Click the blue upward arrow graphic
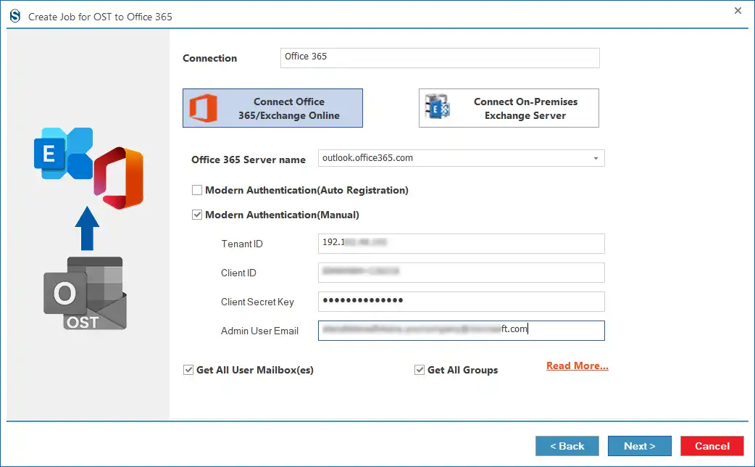755x467 pixels. click(x=87, y=228)
